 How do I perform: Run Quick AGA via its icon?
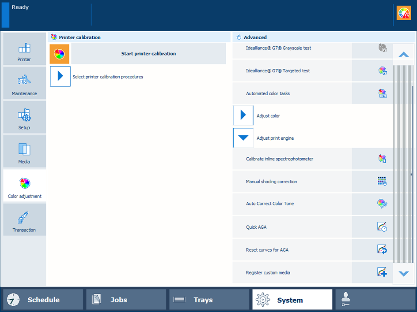click(382, 227)
